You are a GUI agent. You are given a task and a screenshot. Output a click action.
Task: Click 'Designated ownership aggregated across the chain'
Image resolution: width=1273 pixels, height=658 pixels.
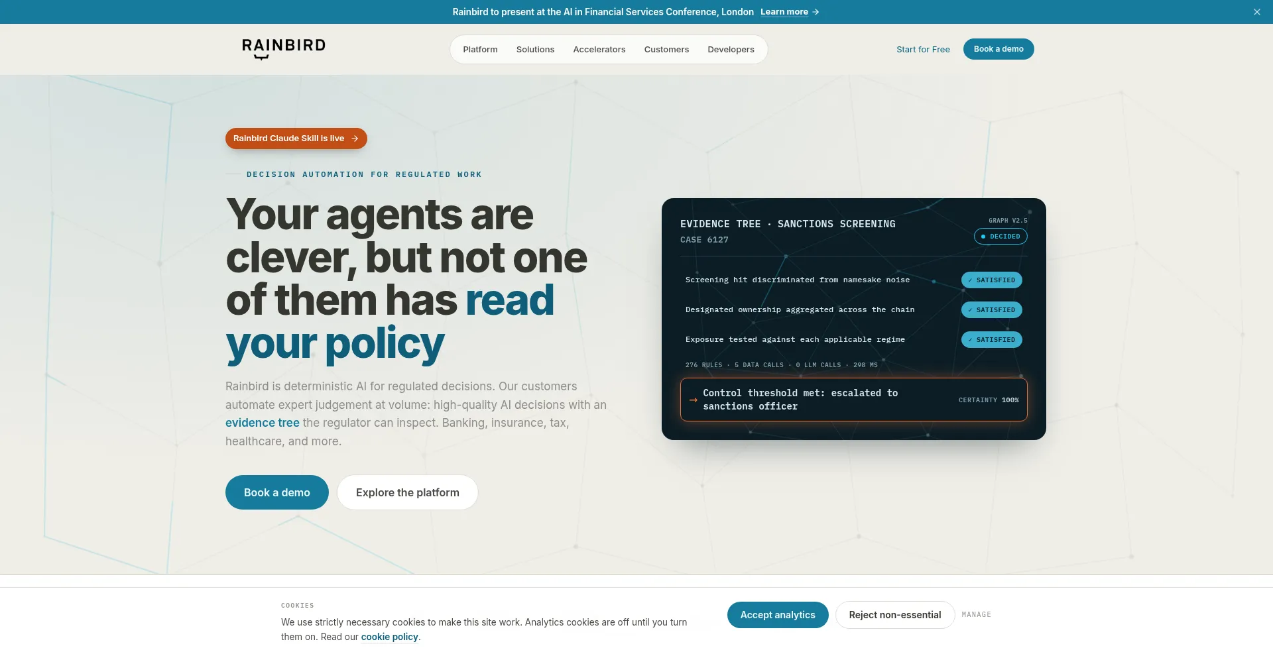(800, 310)
